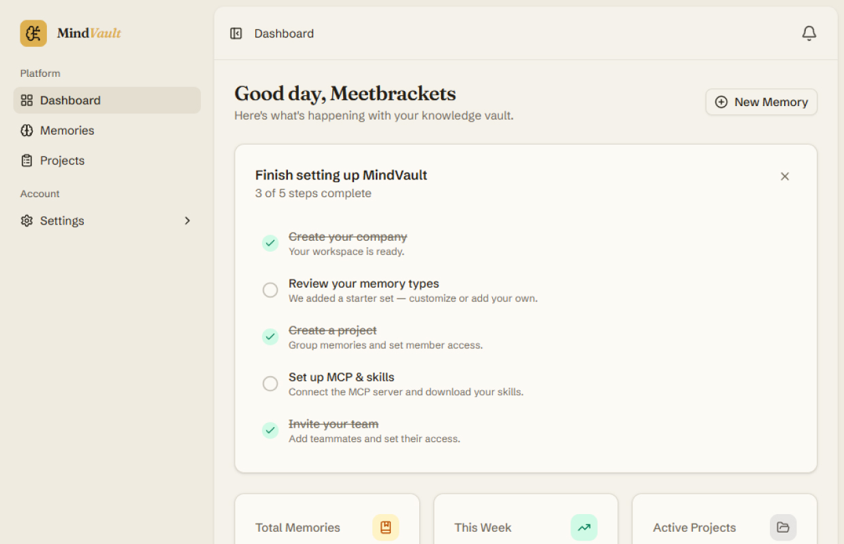Click the Projects clipboard icon in sidebar
Viewport: 844px width, 544px height.
click(27, 160)
